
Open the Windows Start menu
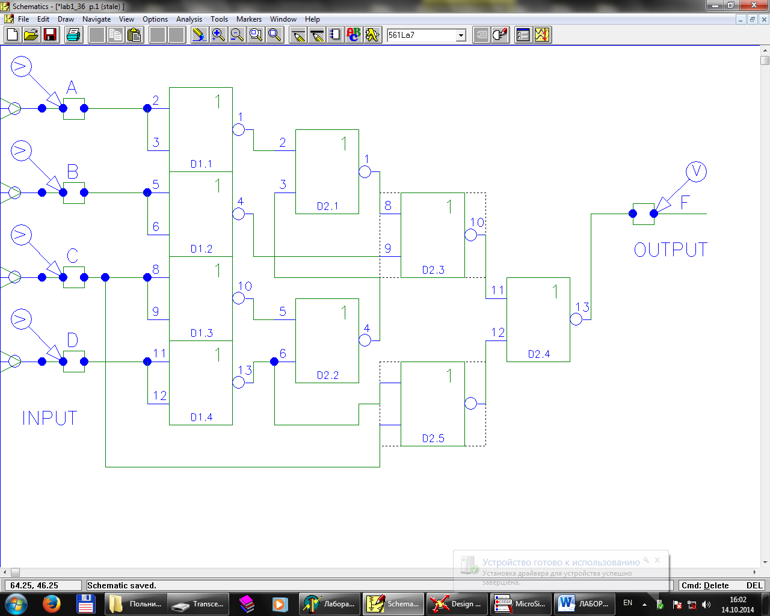point(16,603)
